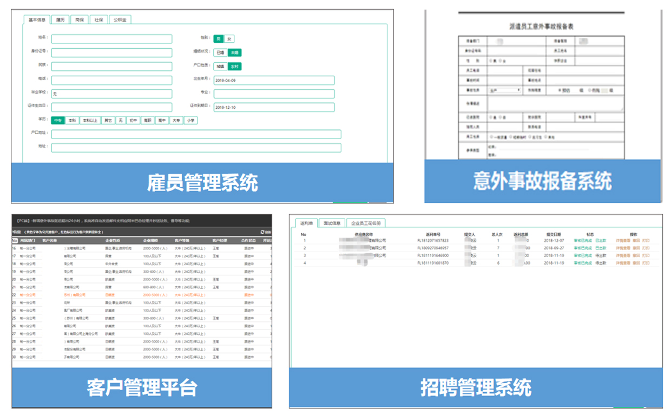Open the 证件到期日 date picker field
The image size is (671, 415).
tap(274, 108)
